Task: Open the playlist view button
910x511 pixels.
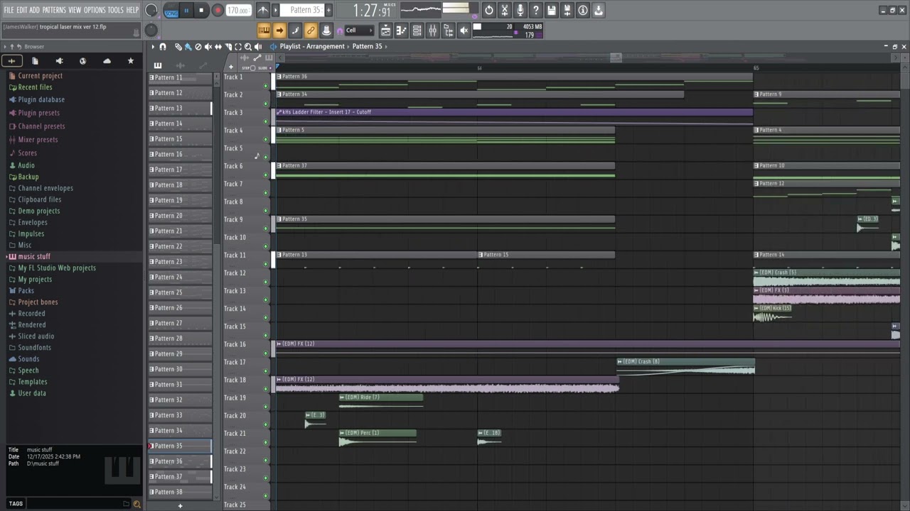Action: pos(385,31)
